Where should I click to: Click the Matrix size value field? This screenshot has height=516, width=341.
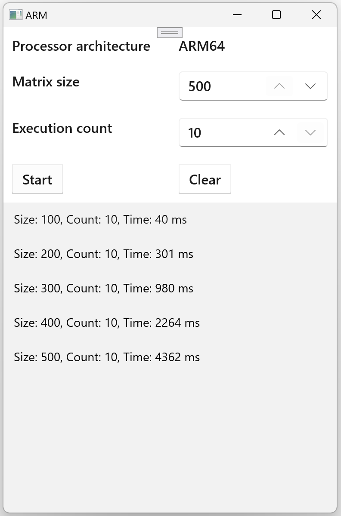[x=222, y=86]
